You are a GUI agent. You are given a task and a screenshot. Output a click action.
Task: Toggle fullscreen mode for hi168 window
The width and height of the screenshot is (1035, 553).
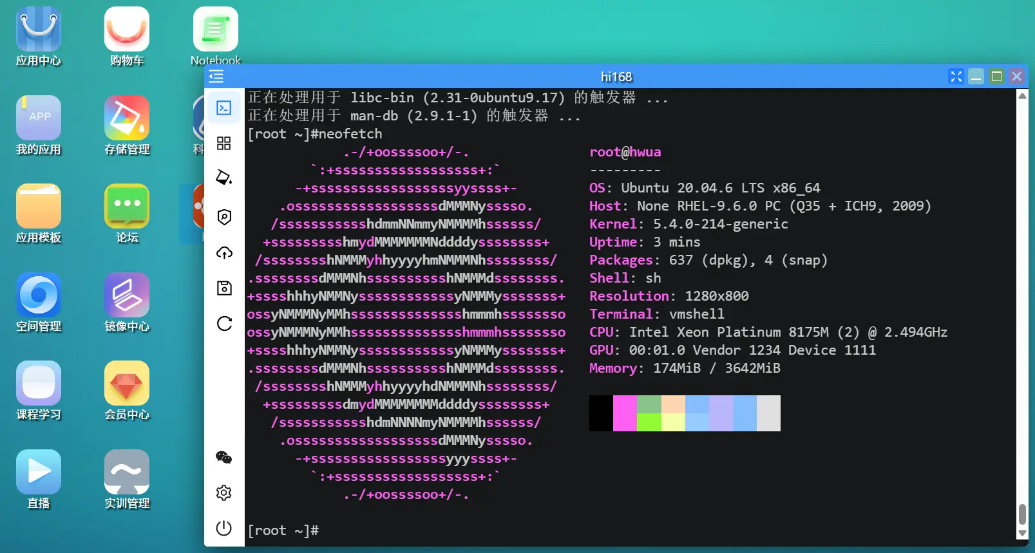[956, 77]
